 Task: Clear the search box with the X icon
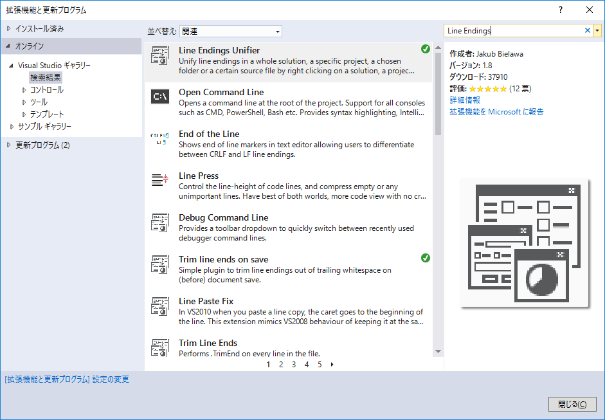(587, 30)
